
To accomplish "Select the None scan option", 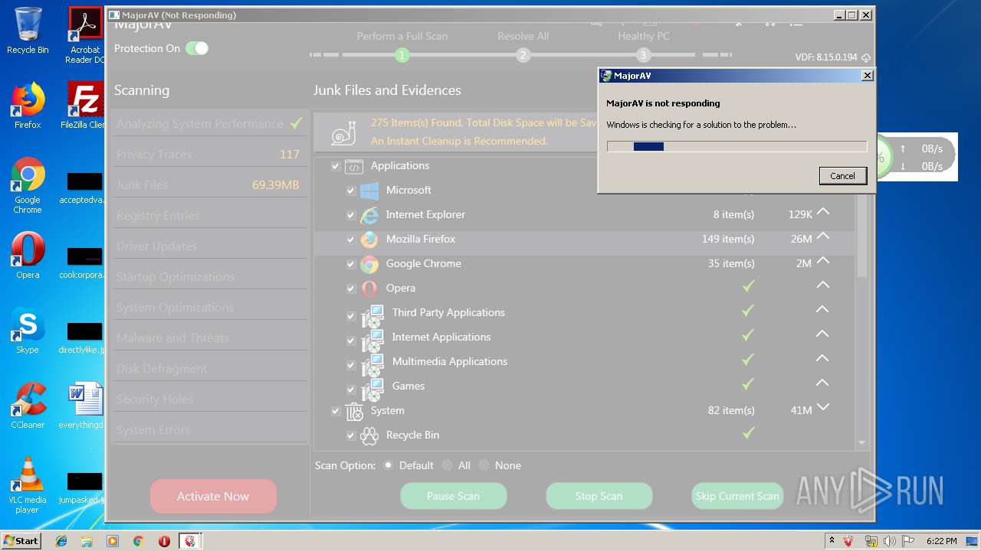I will point(484,465).
